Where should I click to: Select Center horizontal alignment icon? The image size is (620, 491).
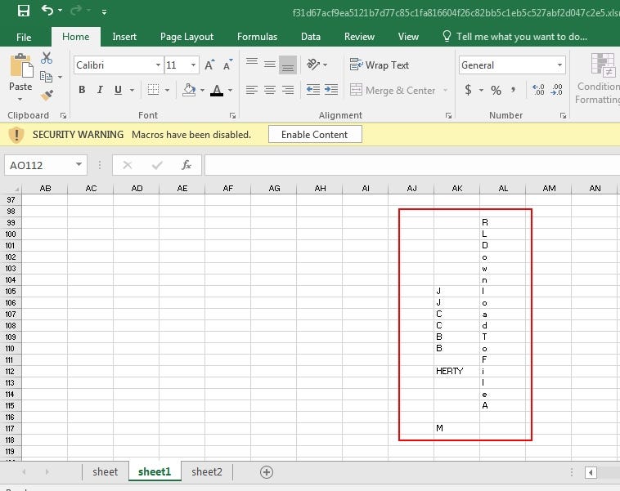(270, 90)
